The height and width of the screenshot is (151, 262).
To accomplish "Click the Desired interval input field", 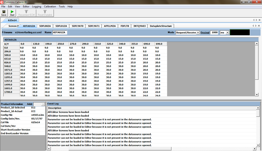I will 214,33.
